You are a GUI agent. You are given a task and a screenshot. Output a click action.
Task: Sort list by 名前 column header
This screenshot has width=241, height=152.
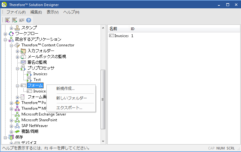(118, 29)
